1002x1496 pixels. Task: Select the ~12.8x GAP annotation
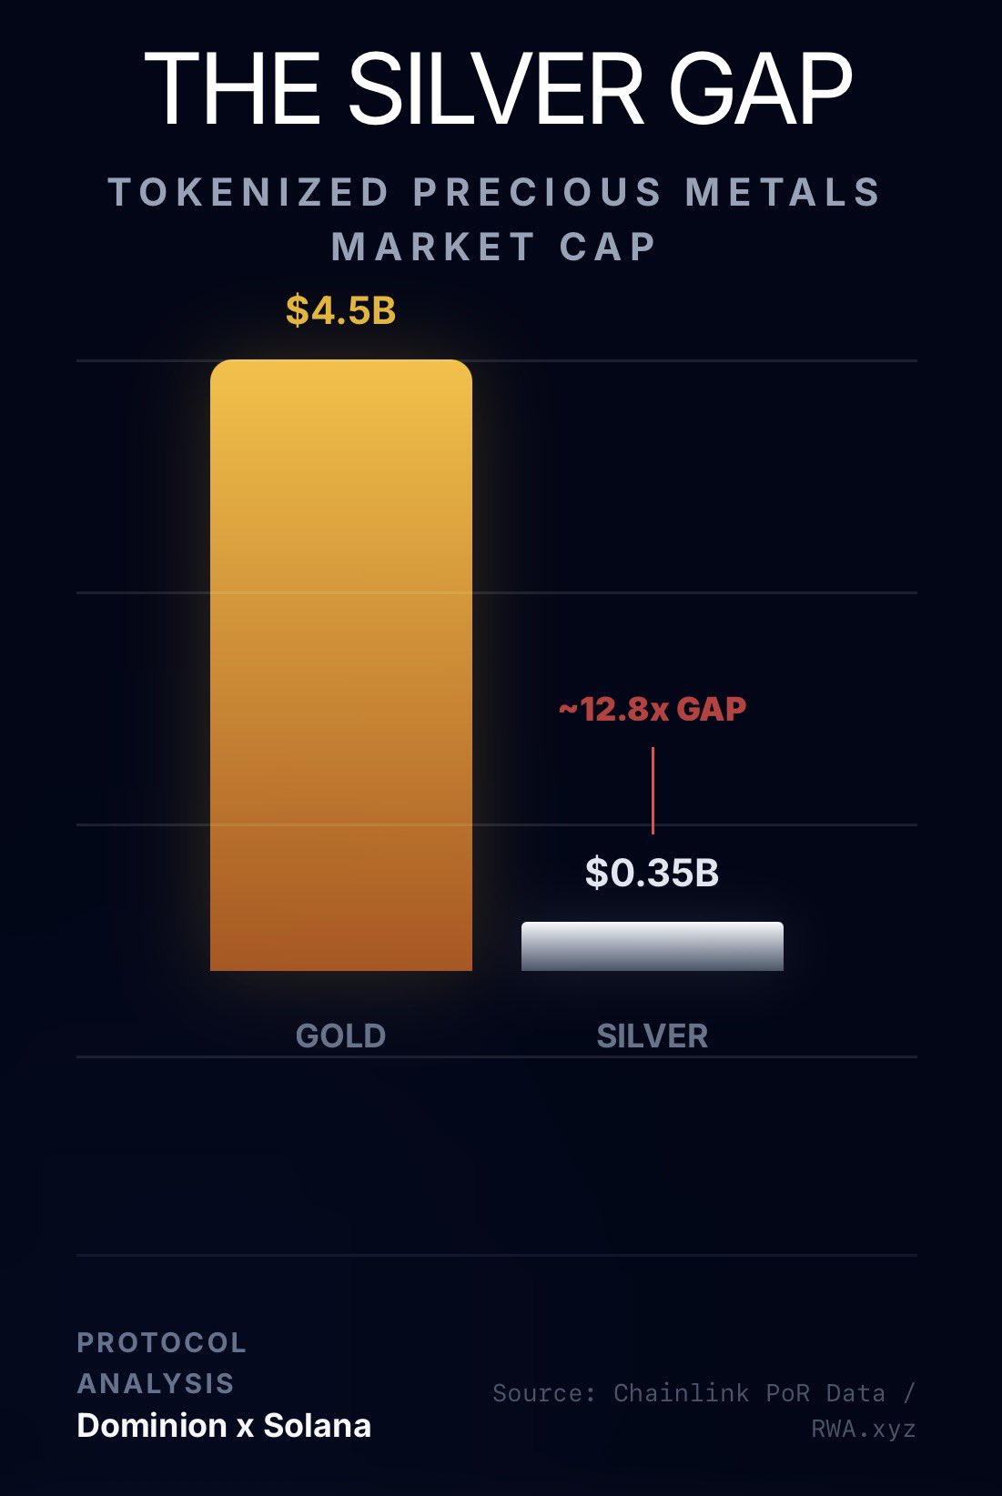pos(653,709)
